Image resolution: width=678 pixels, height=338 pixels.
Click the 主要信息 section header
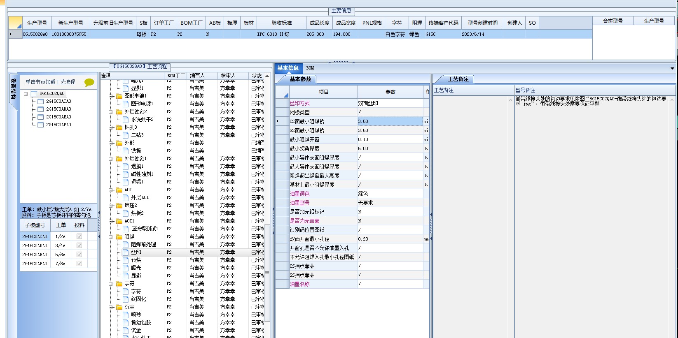[x=341, y=11]
